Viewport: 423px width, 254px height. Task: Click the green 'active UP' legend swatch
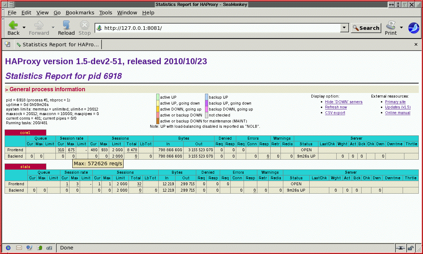click(158, 97)
